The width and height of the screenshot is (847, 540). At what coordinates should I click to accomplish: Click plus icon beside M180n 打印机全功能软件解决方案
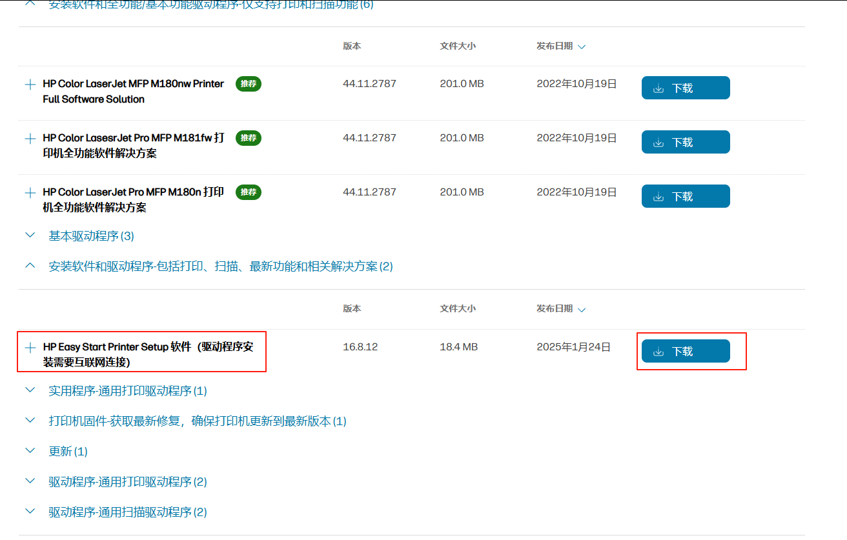pos(30,193)
